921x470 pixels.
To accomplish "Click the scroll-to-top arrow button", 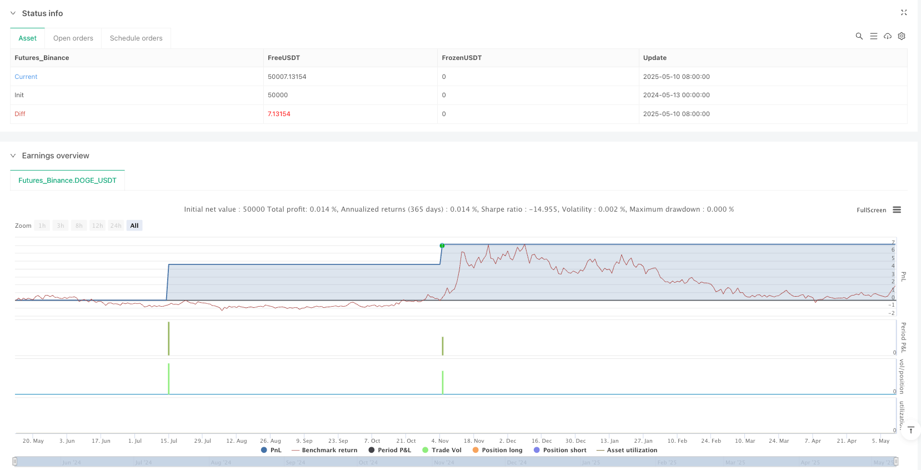I will [911, 430].
